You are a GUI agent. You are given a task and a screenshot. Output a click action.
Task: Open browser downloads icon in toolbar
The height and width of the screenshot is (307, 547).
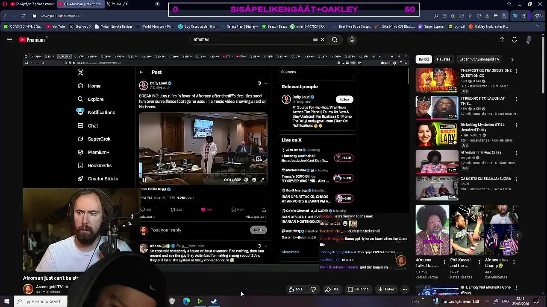[487, 16]
